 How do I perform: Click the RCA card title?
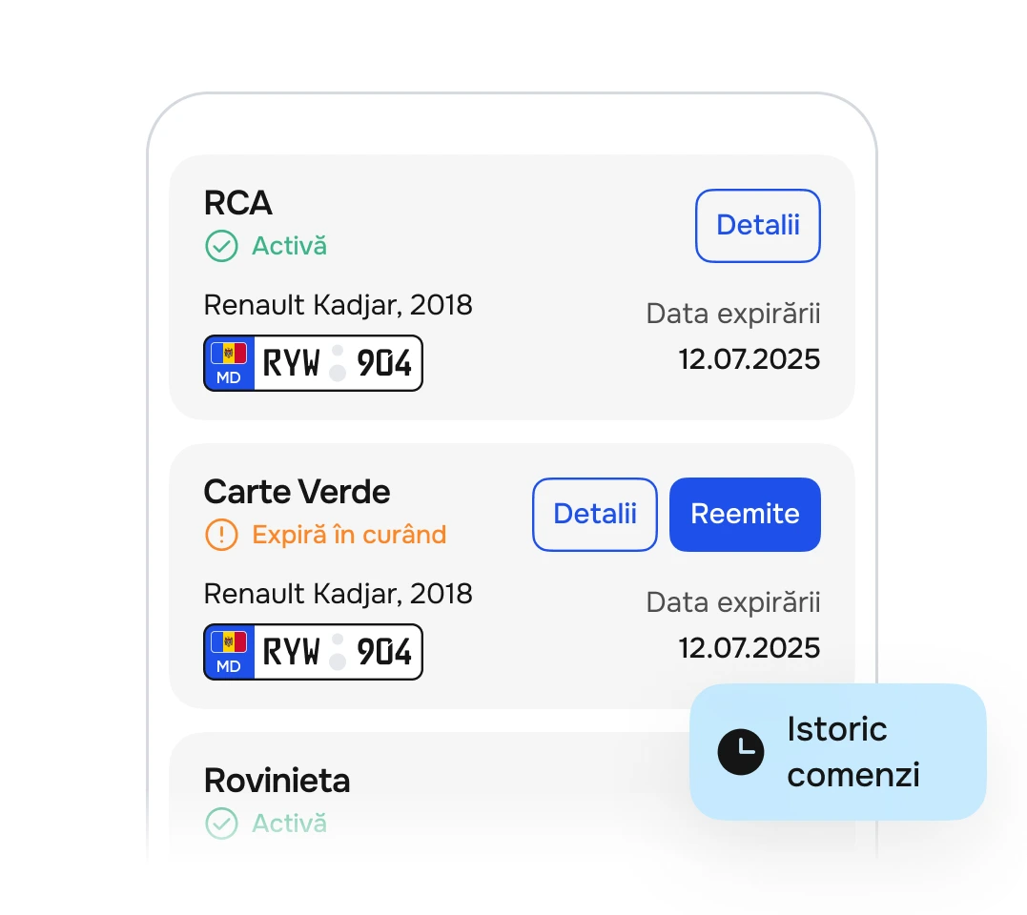[x=237, y=203]
